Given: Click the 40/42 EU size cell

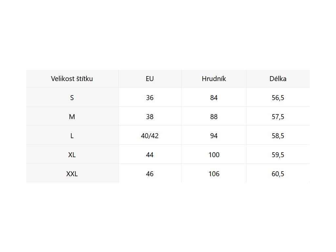Looking at the screenshot, I should pyautogui.click(x=150, y=136).
